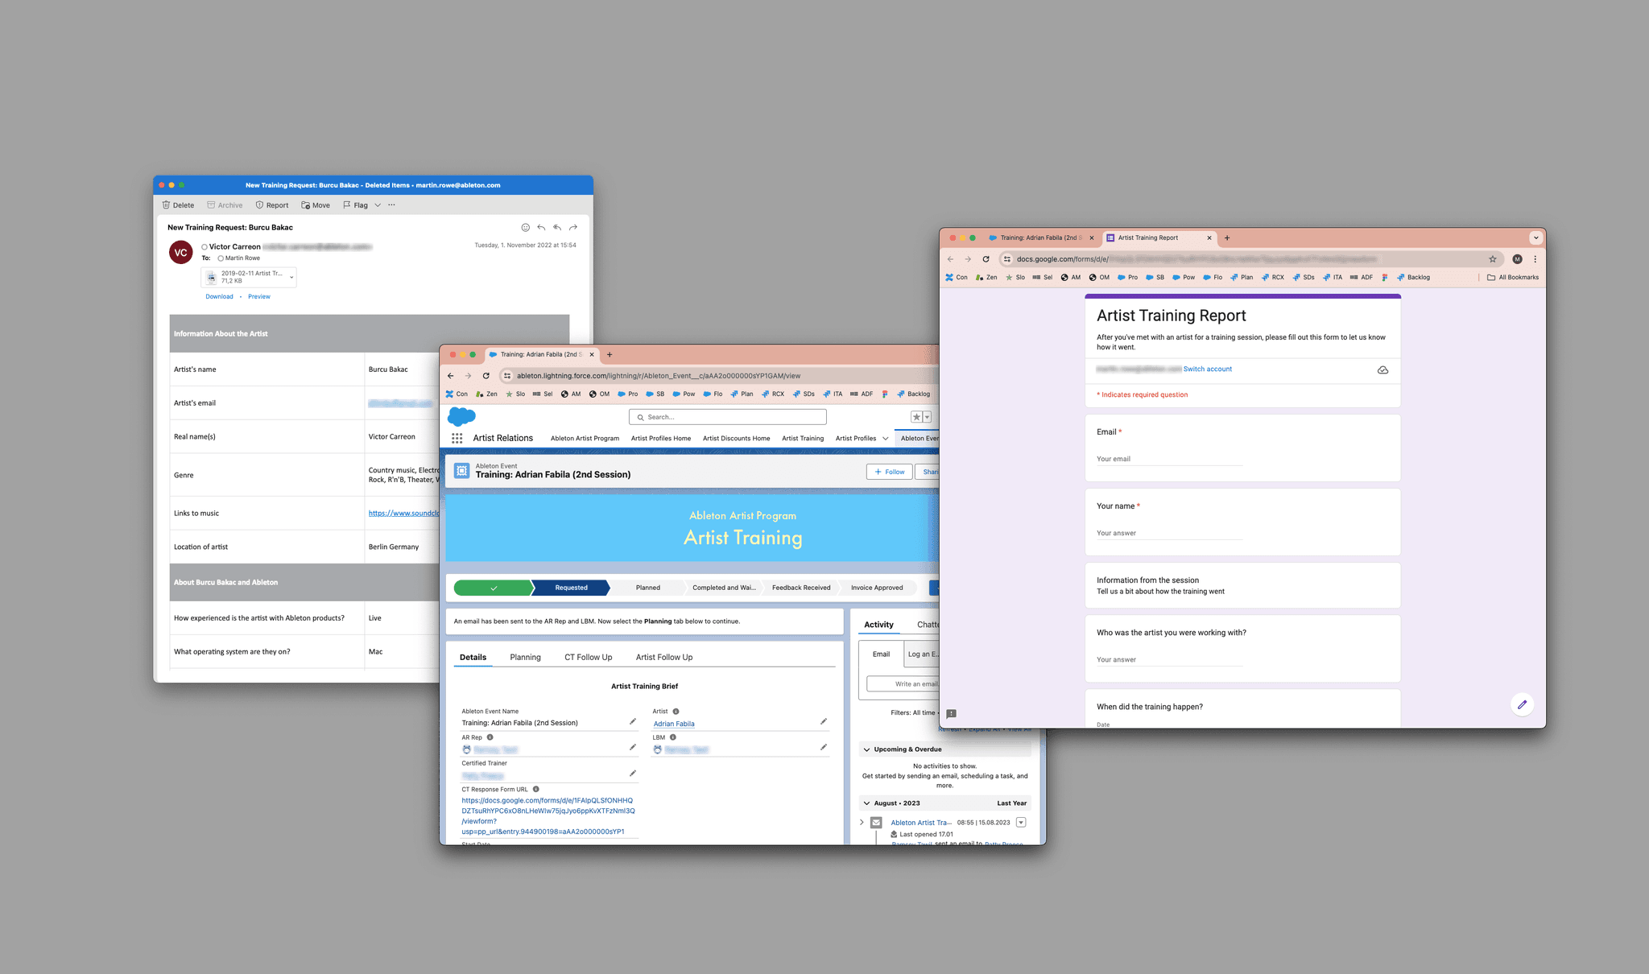Select the Planned stage in path
This screenshot has height=974, width=1649.
(648, 588)
